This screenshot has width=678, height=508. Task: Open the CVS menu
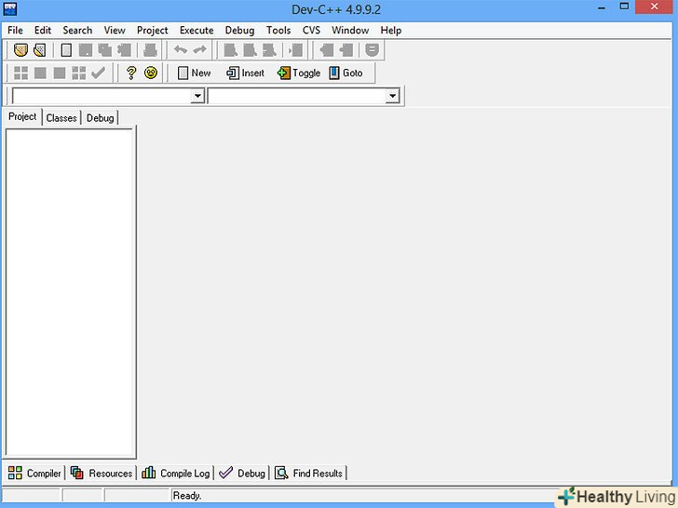coord(311,30)
